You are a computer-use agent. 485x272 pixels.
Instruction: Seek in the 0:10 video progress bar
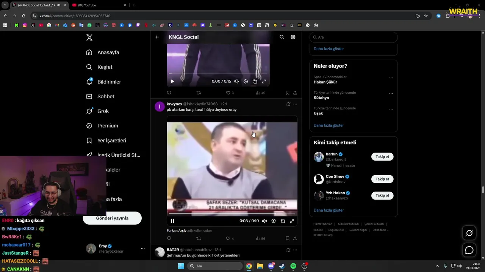point(232,213)
